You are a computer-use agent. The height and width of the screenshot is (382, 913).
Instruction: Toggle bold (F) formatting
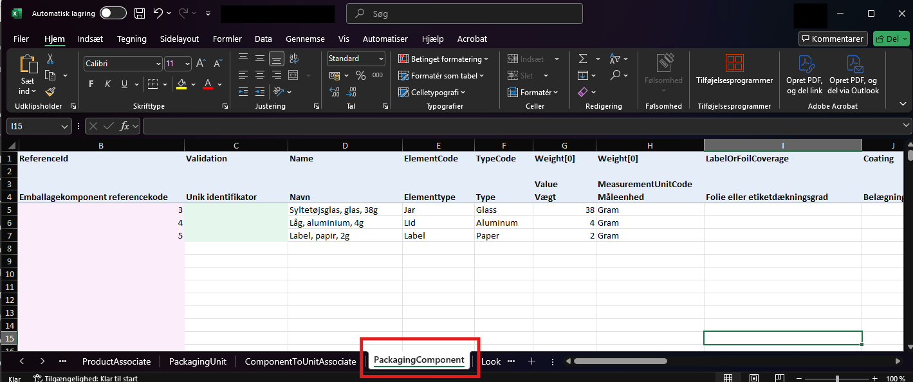coord(91,84)
